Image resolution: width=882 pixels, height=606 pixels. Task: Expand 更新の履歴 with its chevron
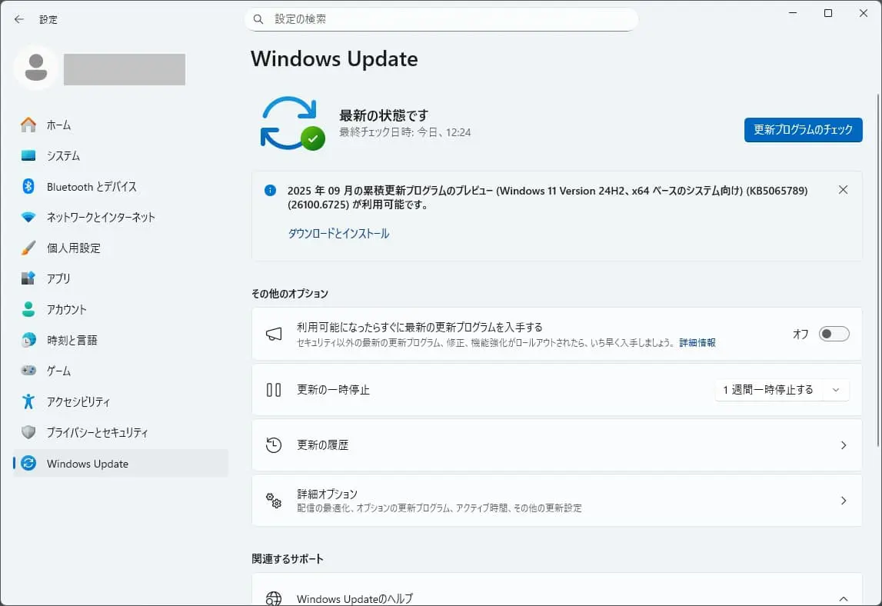point(843,445)
